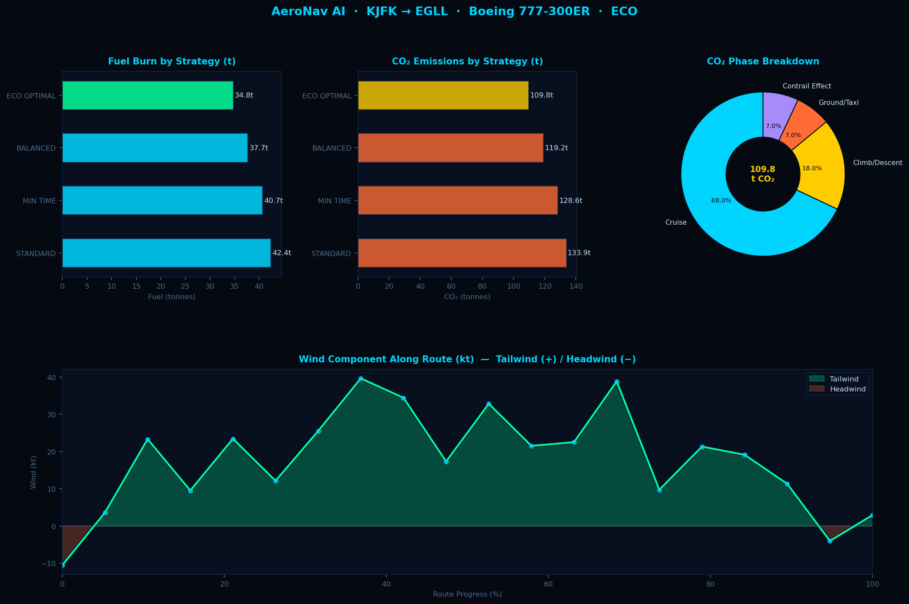Click the first wind data point at 0%
Screen dimensions: 909x604
click(x=63, y=565)
